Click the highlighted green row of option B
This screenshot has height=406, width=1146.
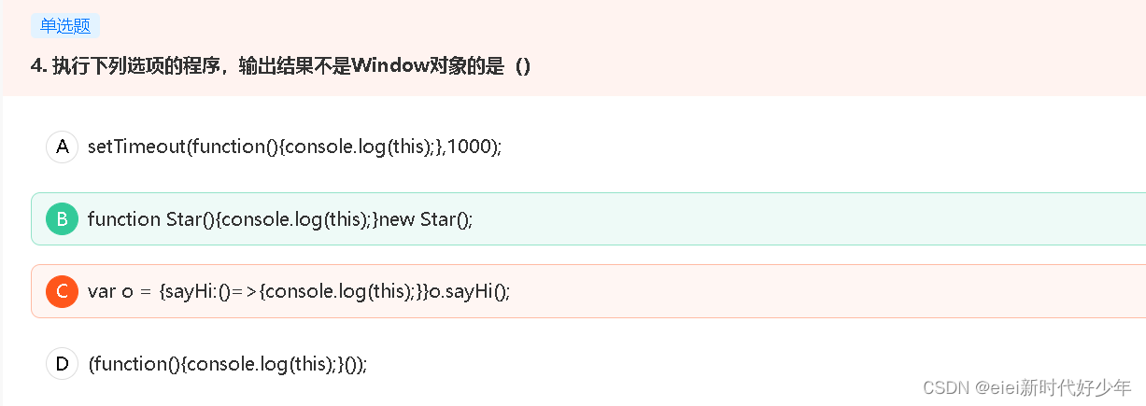[588, 219]
